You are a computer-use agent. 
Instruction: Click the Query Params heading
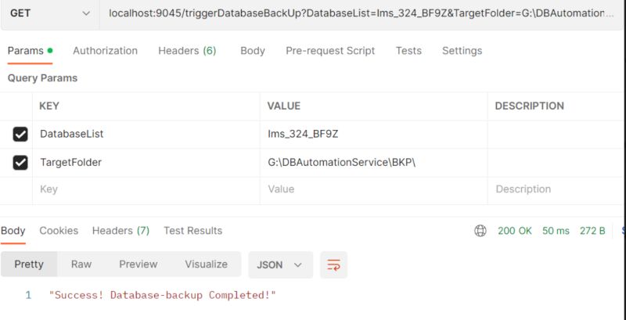42,78
